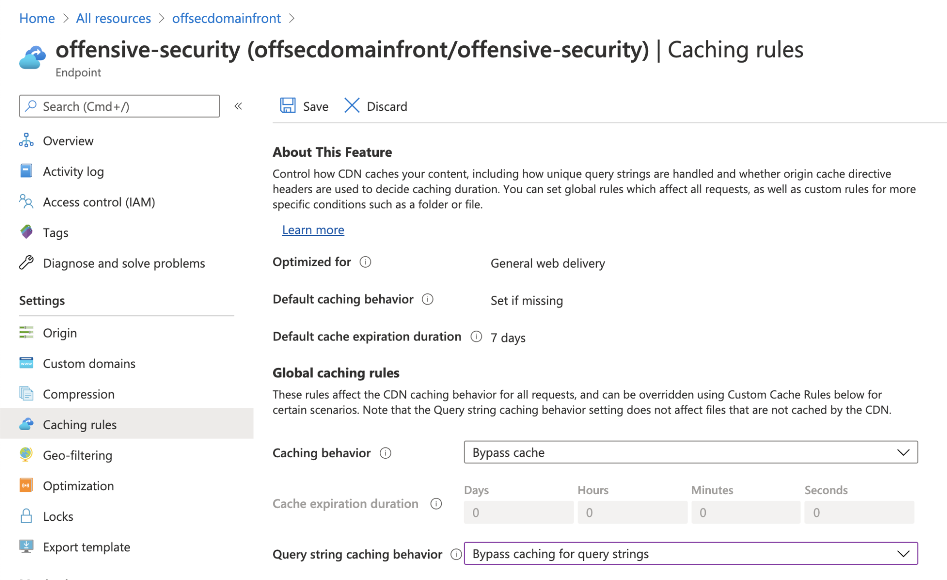Click the Caching rules cloud icon
Viewport: 947px width, 580px height.
tap(26, 424)
